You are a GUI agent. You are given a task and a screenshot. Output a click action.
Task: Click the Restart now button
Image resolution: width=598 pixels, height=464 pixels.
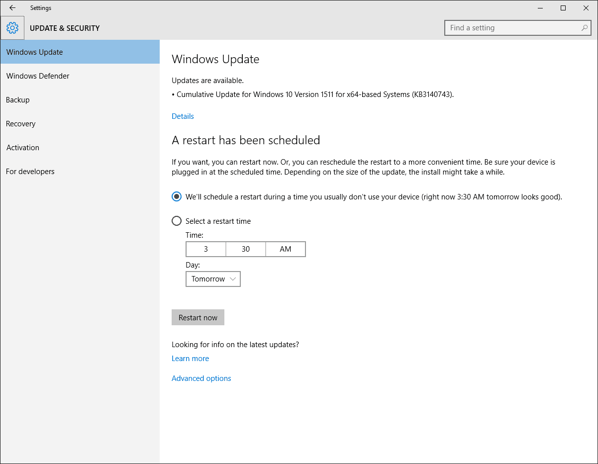[198, 317]
